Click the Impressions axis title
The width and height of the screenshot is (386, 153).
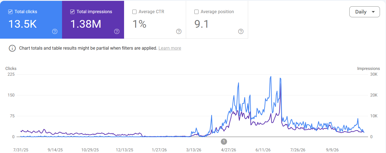(x=368, y=69)
